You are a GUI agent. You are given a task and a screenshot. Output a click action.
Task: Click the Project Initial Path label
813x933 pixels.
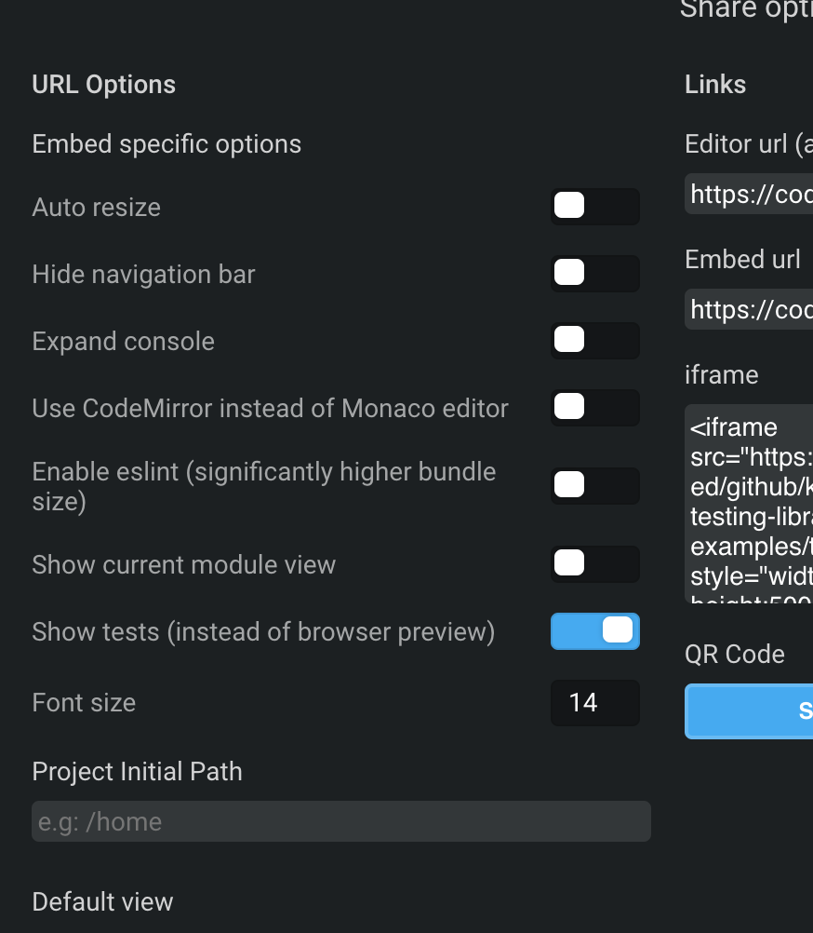(x=137, y=772)
